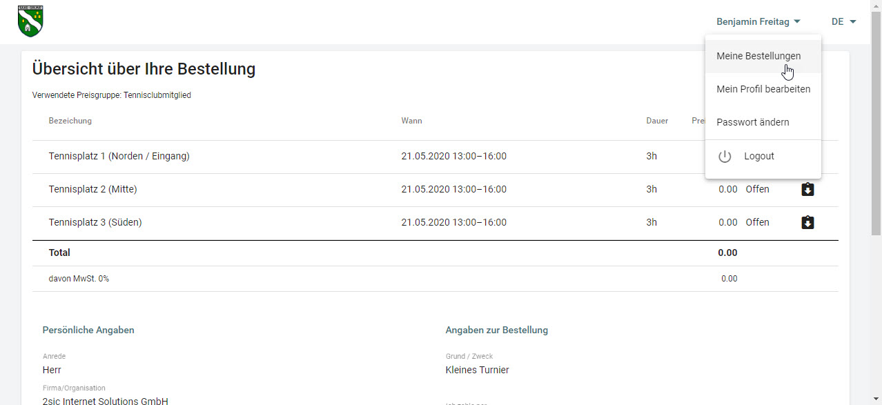Click the Offen status for Tennisplatz 3

[x=757, y=222]
